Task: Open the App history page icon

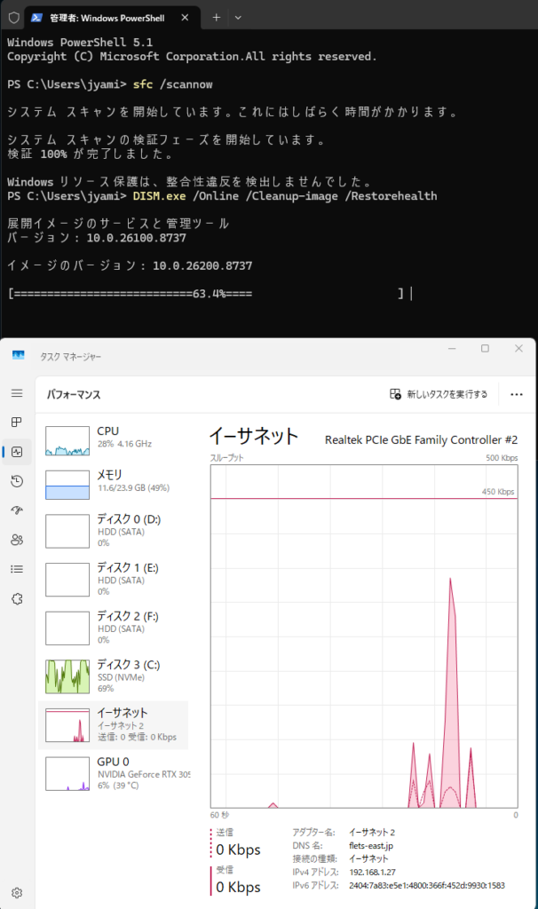Action: [x=17, y=481]
